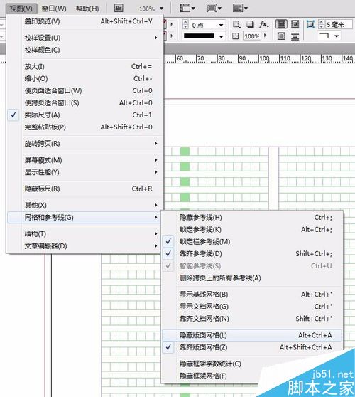Click the corner size stepper arrows
The height and width of the screenshot is (397, 355).
(x=321, y=24)
